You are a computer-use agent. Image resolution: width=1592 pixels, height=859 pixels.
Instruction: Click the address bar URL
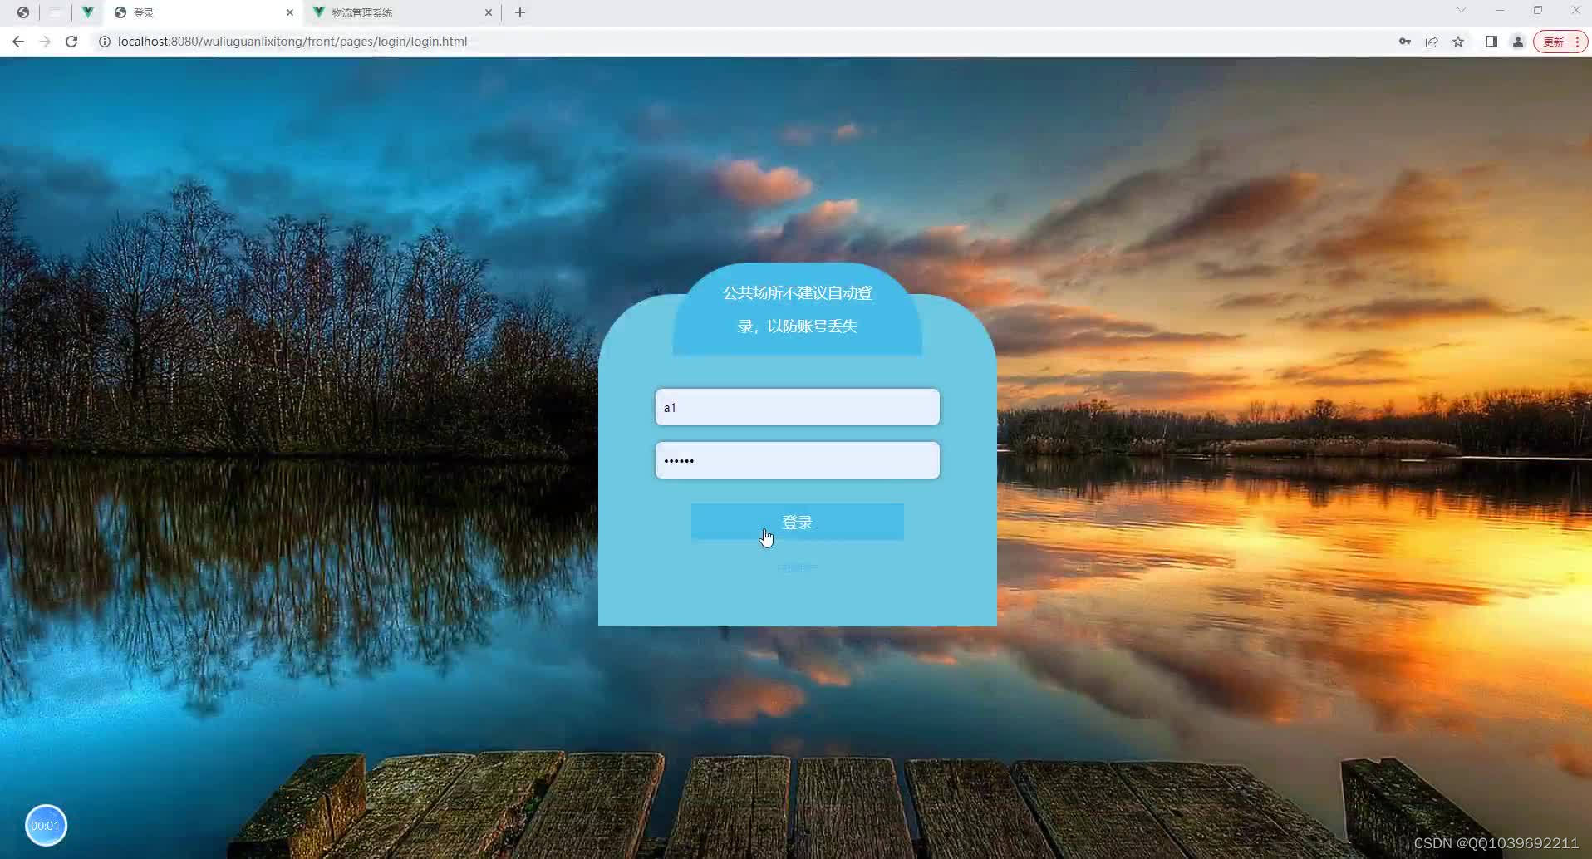pos(292,42)
